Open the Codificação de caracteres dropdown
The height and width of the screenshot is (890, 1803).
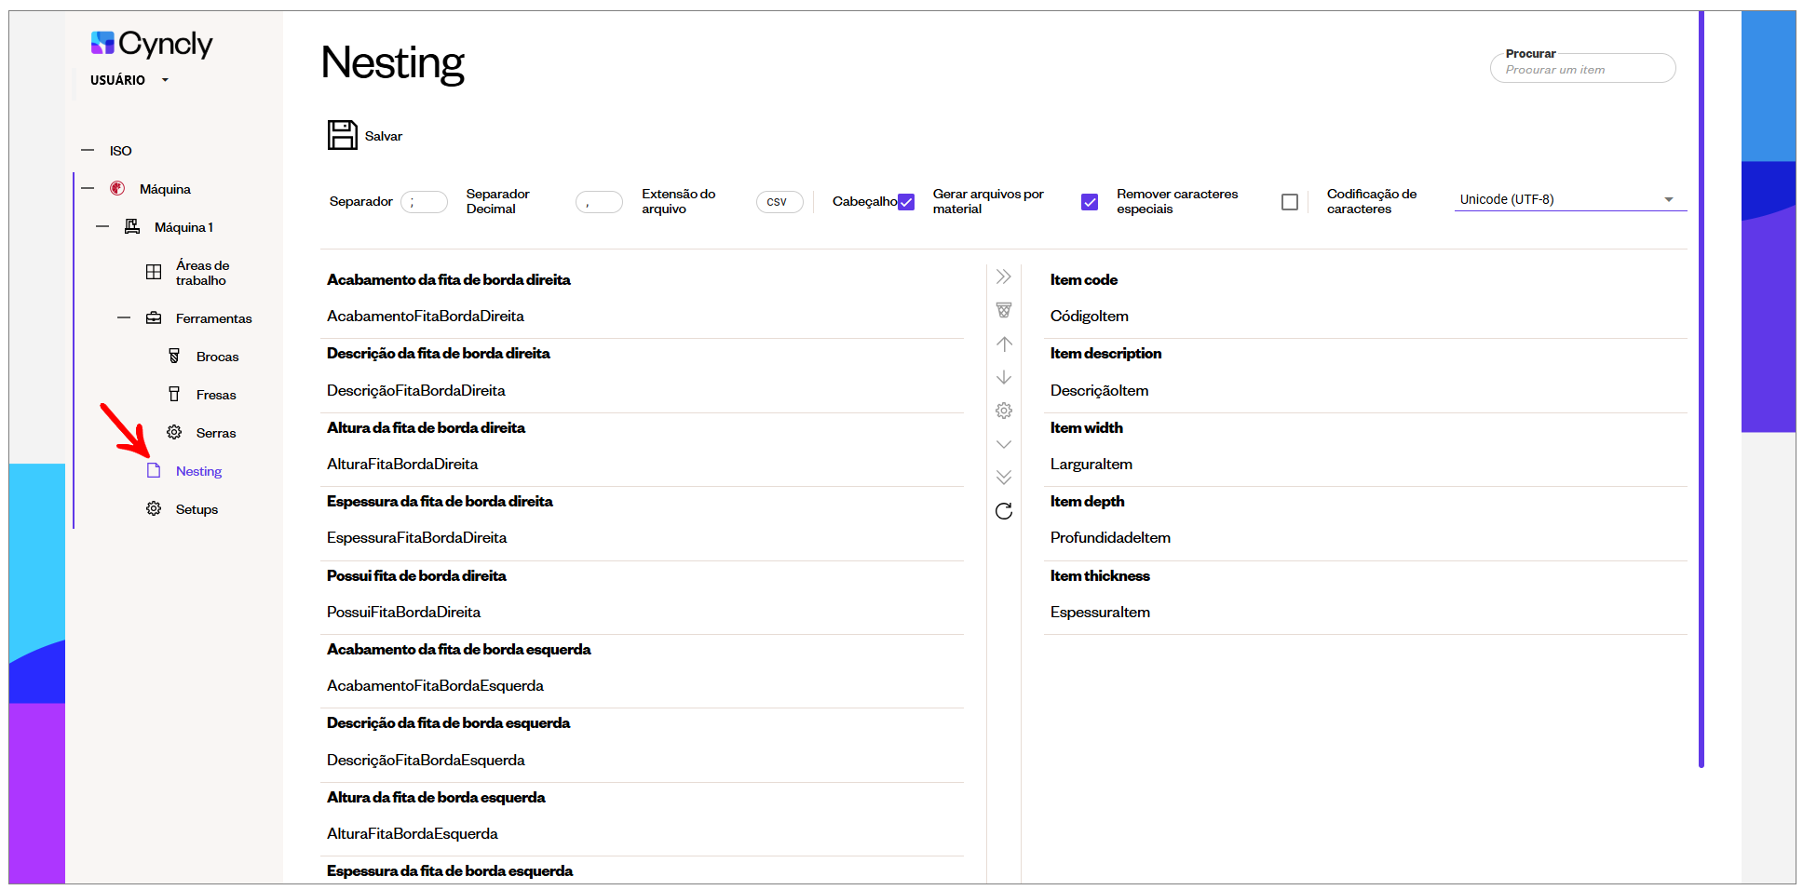[1570, 199]
